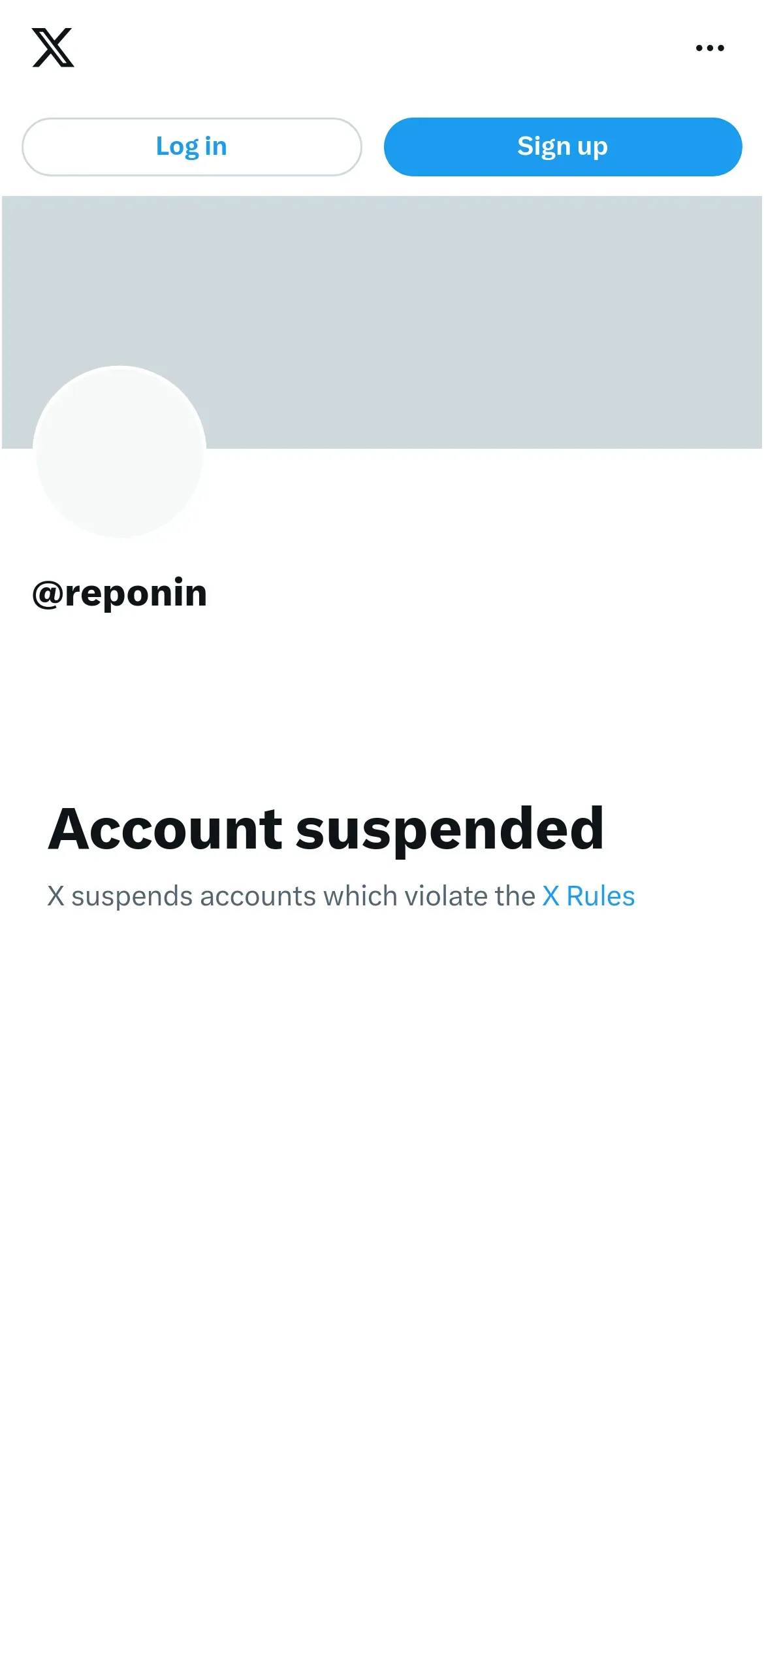
Task: Click the Account suspended heading
Action: tap(326, 829)
